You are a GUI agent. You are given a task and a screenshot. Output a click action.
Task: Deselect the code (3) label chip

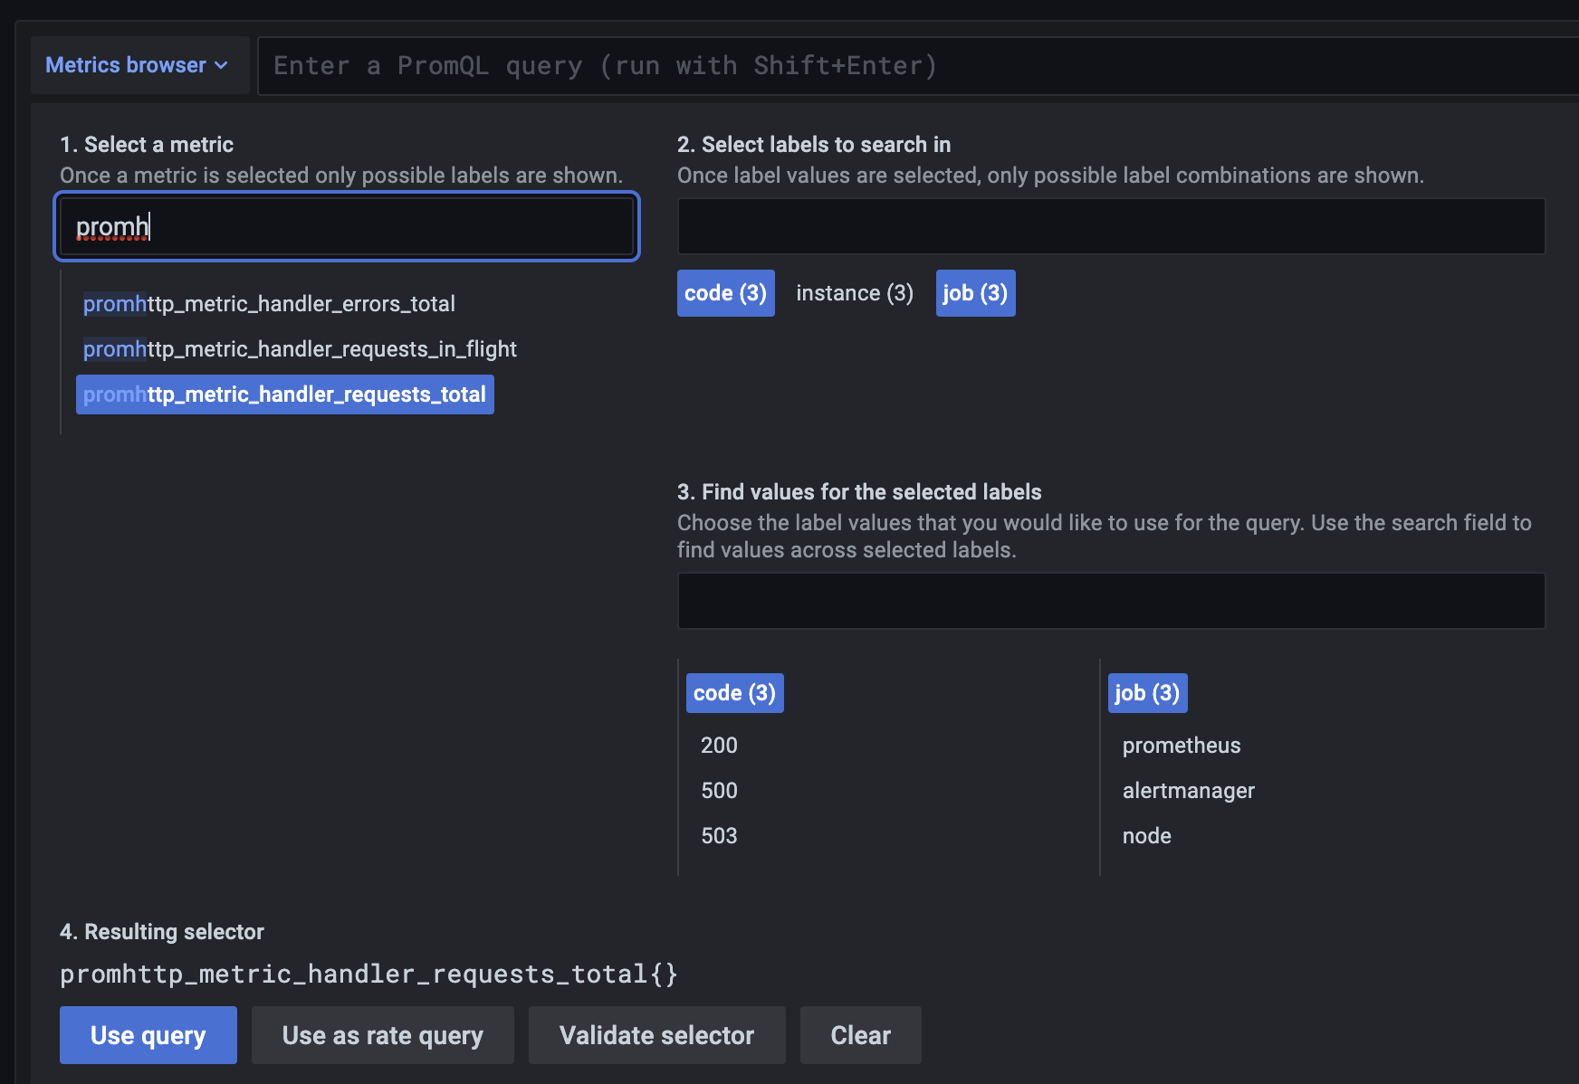click(x=725, y=292)
